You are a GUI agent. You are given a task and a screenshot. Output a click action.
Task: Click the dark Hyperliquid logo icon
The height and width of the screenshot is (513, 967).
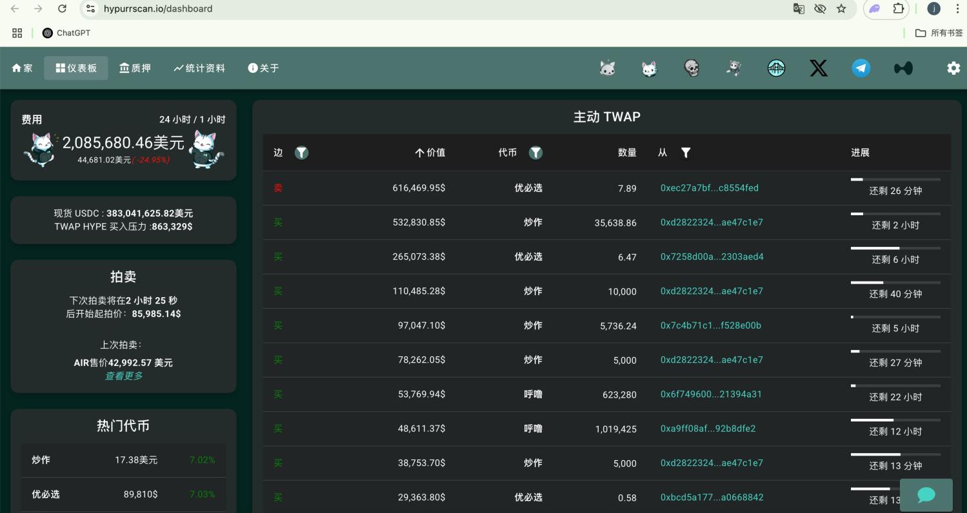click(x=903, y=68)
